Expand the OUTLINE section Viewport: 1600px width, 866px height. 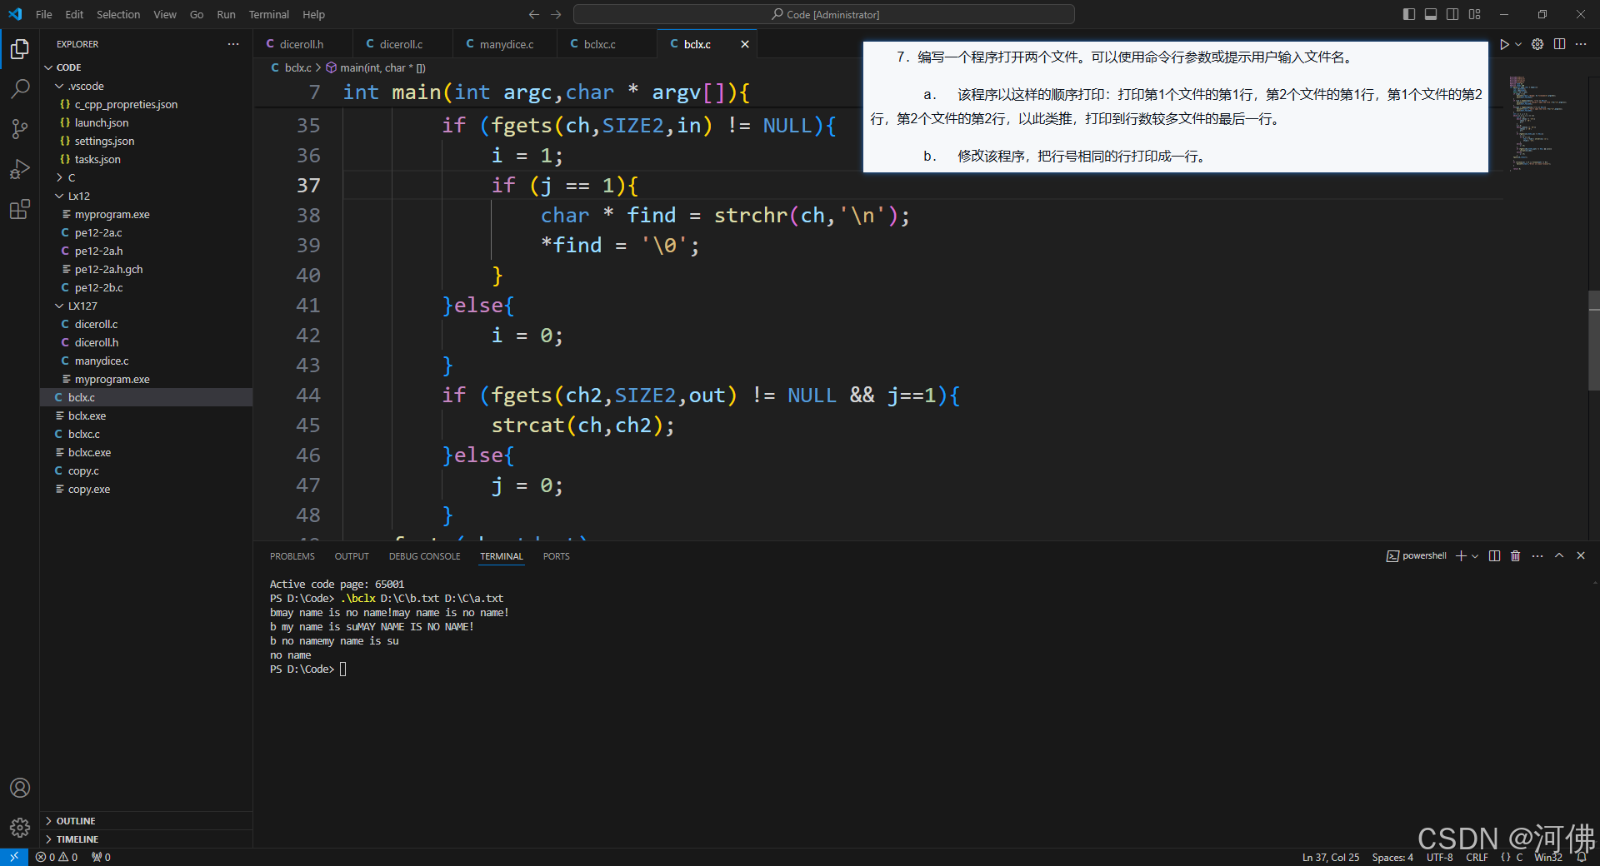[146, 821]
